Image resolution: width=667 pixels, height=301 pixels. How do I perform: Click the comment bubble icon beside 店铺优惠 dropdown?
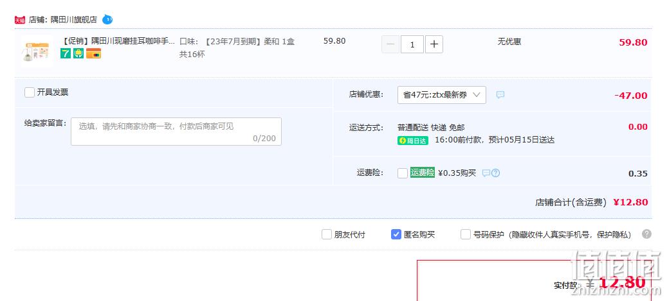(x=500, y=95)
